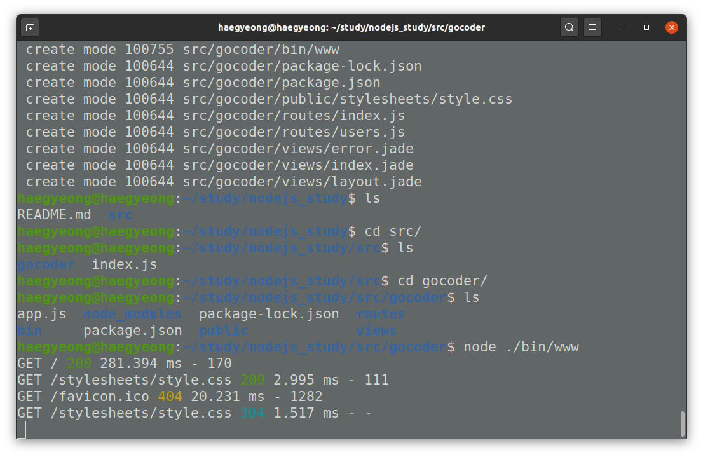703x457 pixels.
Task: Click package.json in the listing
Action: pyautogui.click(x=132, y=330)
